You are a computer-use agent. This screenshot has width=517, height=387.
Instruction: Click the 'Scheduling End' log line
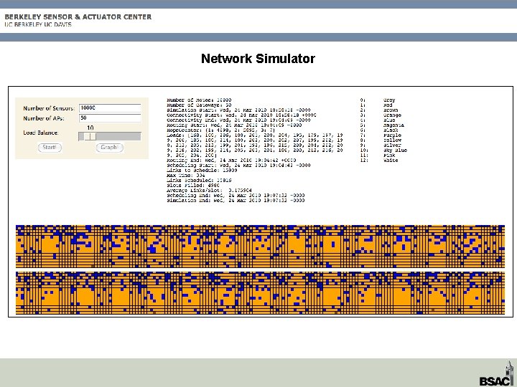pos(236,196)
